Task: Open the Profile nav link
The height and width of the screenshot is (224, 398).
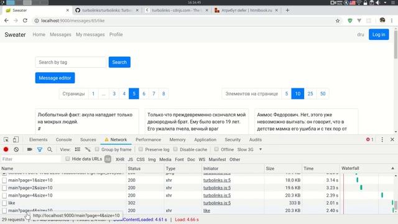Action: tap(116, 35)
